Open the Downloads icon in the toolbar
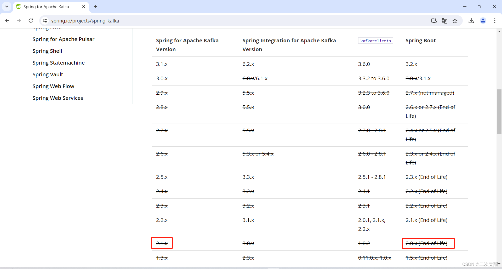Screen dimensions: 502x269 click(471, 21)
